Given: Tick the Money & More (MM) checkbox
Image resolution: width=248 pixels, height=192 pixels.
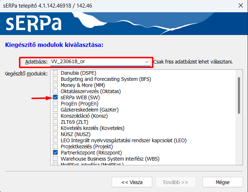Looking at the screenshot, I should [x=55, y=85].
